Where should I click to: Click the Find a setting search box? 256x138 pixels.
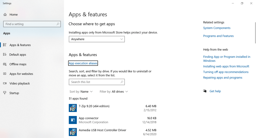coord(32,24)
